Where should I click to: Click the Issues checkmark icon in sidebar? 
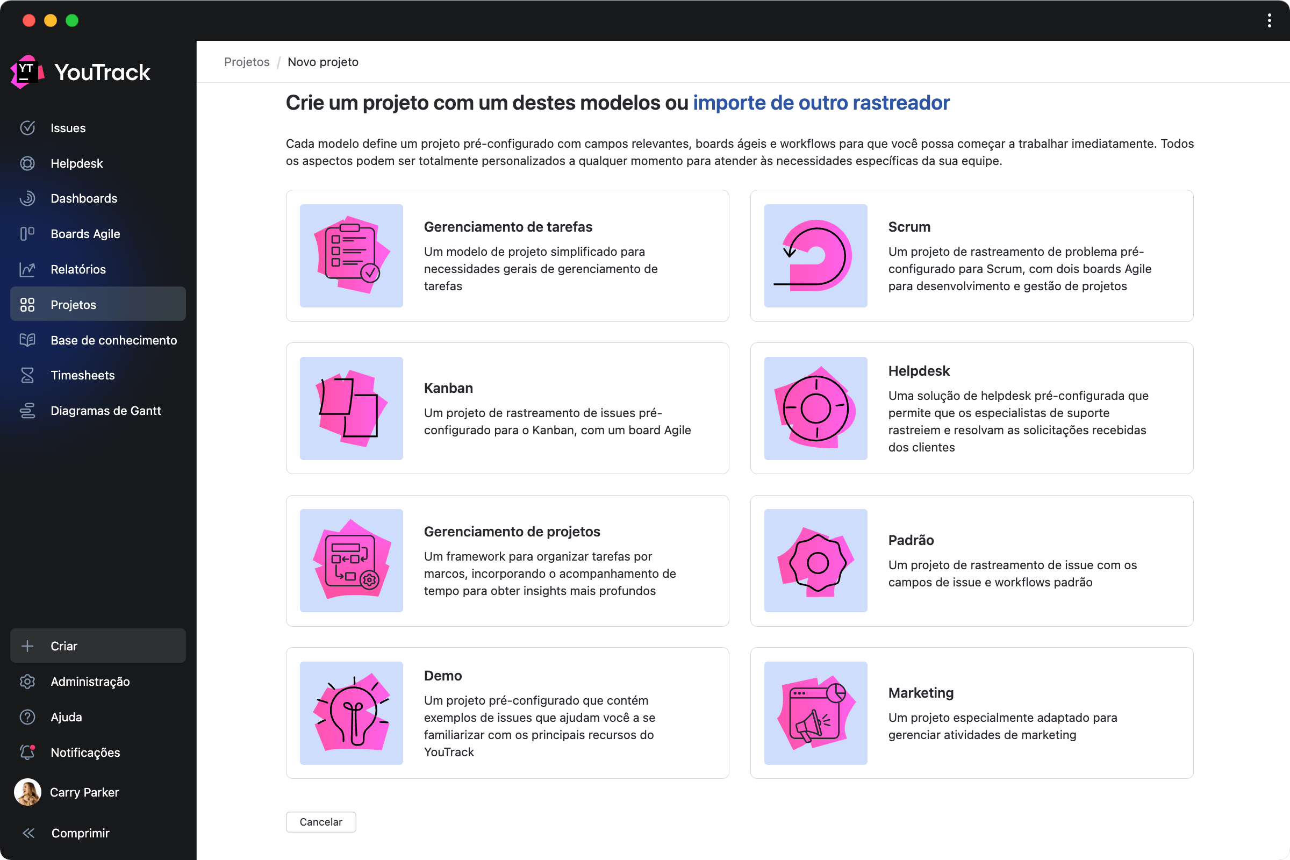coord(27,128)
